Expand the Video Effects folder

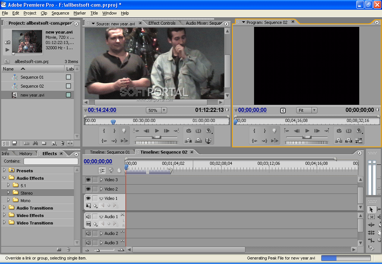coord(4,216)
